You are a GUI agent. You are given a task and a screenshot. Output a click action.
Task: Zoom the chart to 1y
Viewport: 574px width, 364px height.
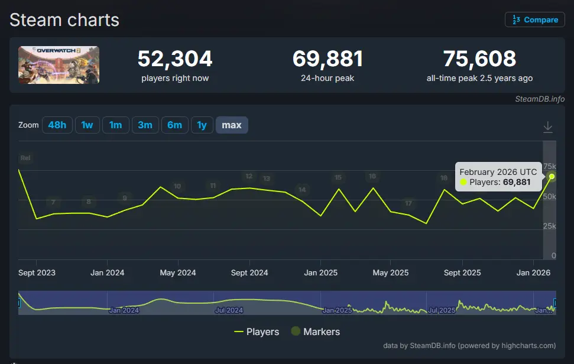[202, 125]
